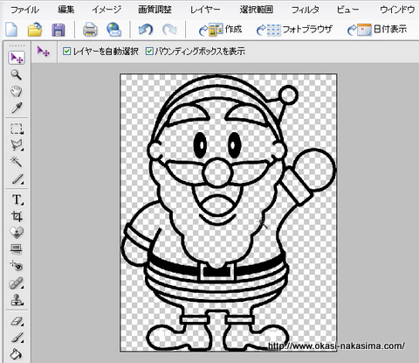
Task: Select the Healing Brush bandage tool
Action: [17, 283]
